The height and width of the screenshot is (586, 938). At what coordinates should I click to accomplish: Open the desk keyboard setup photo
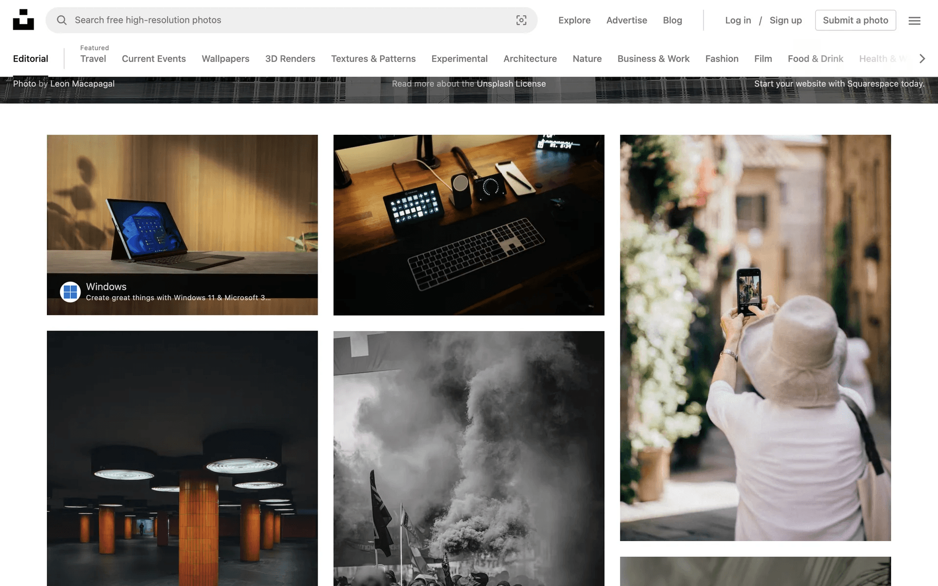tap(469, 225)
